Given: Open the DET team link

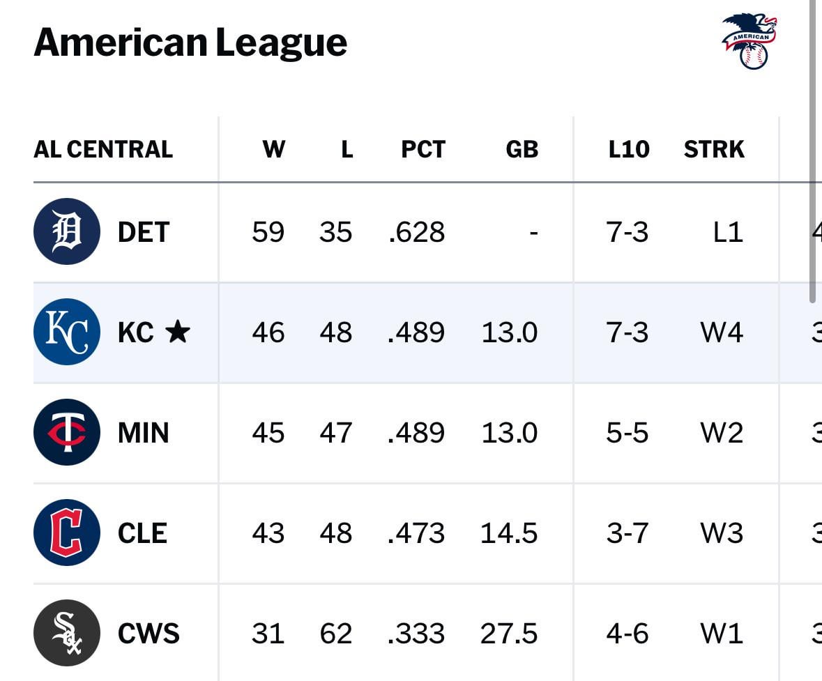Looking at the screenshot, I should (144, 232).
